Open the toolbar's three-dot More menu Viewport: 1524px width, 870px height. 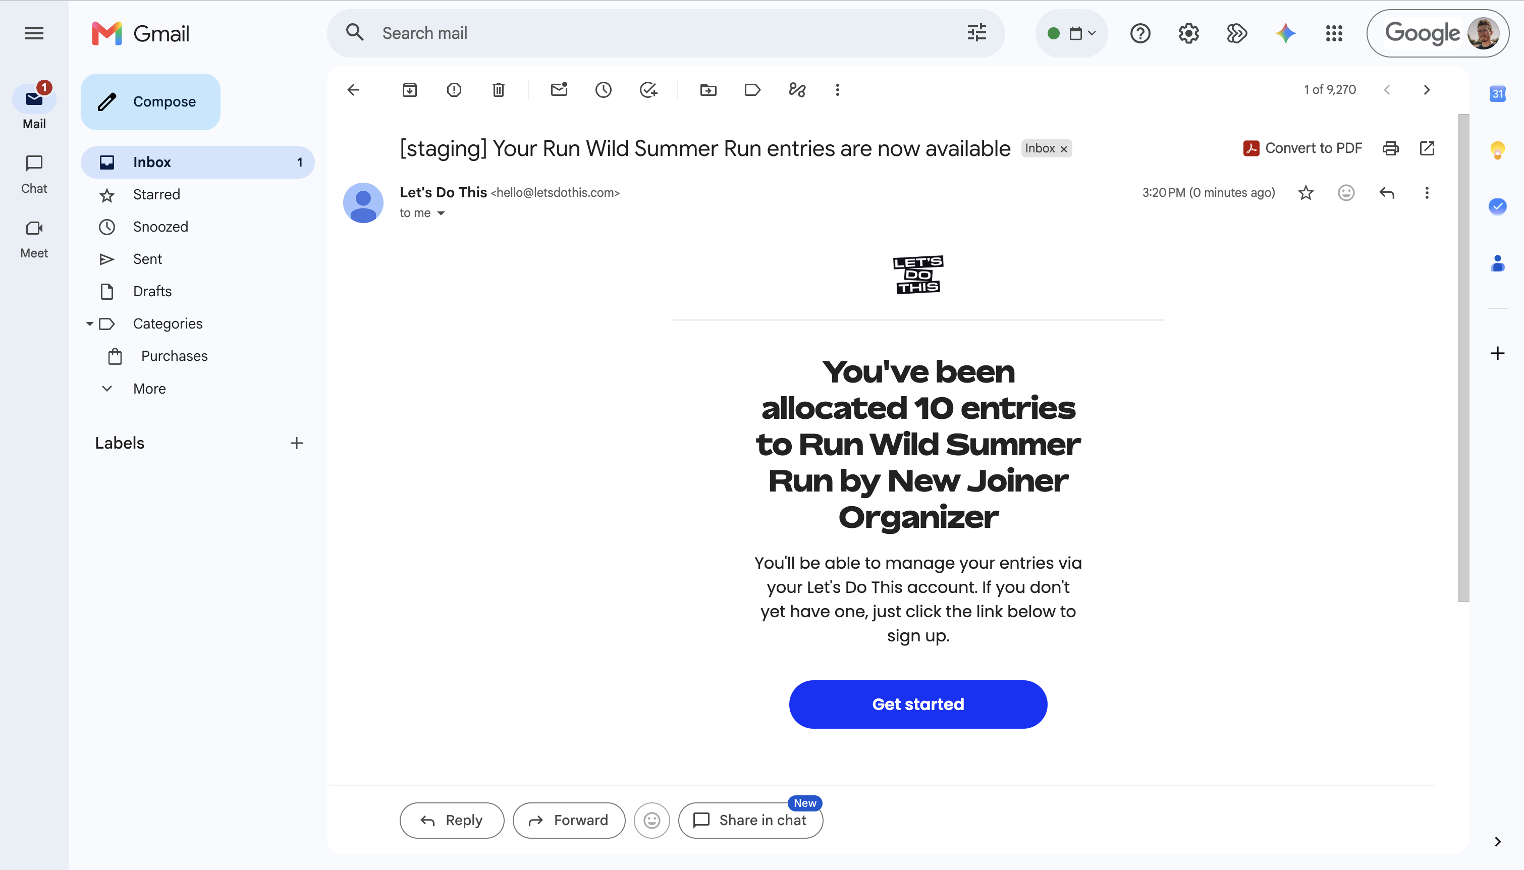point(838,90)
